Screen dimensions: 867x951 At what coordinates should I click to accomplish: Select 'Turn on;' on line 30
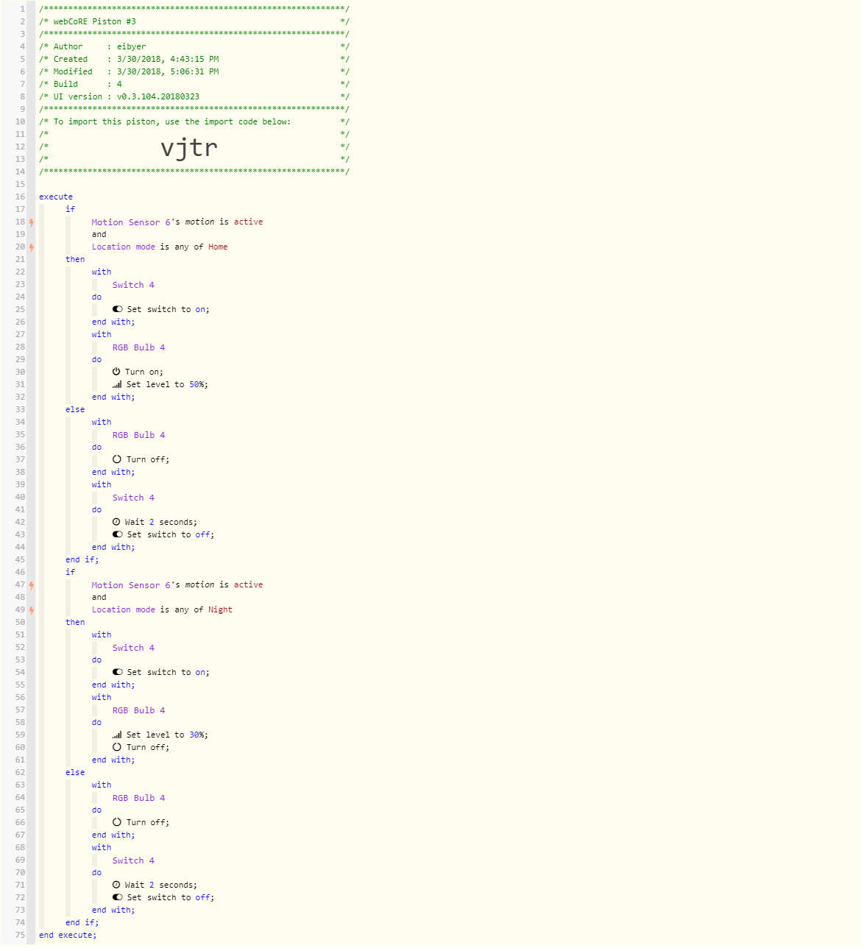(144, 372)
